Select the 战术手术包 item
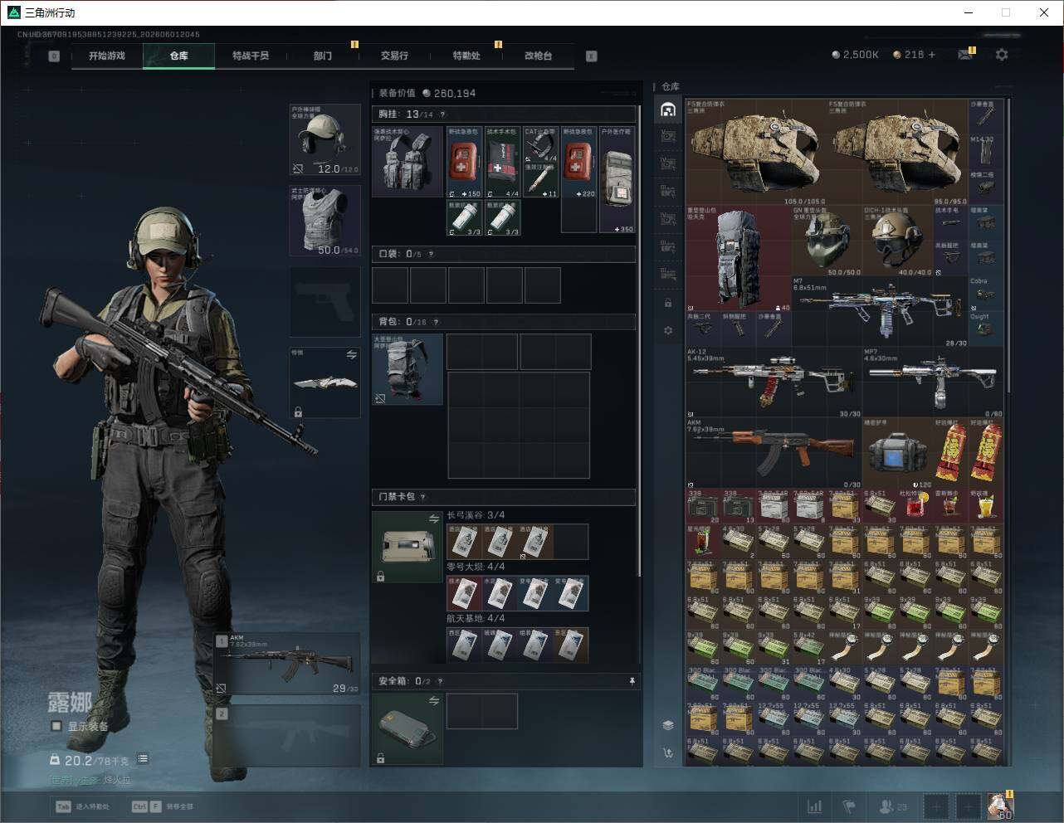This screenshot has height=823, width=1064. coord(503,162)
